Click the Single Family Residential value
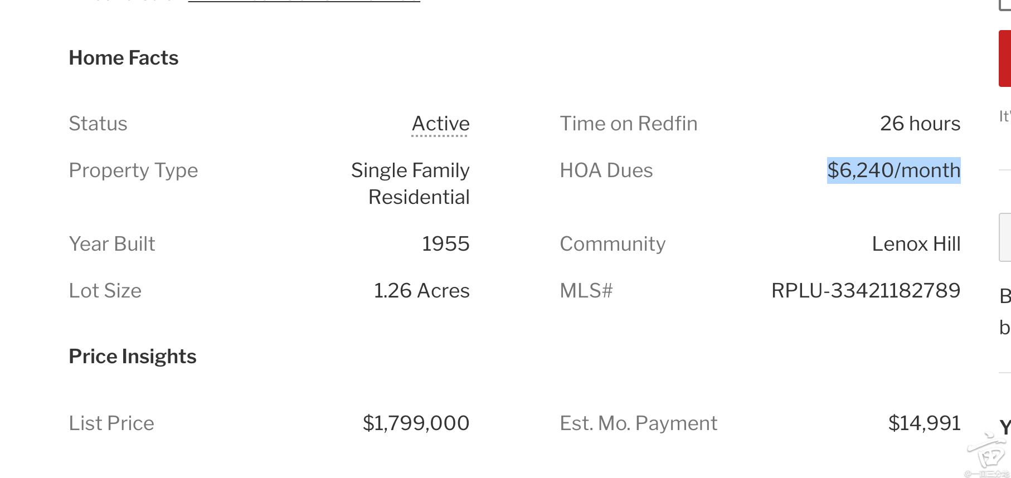The width and height of the screenshot is (1011, 478). 411,184
